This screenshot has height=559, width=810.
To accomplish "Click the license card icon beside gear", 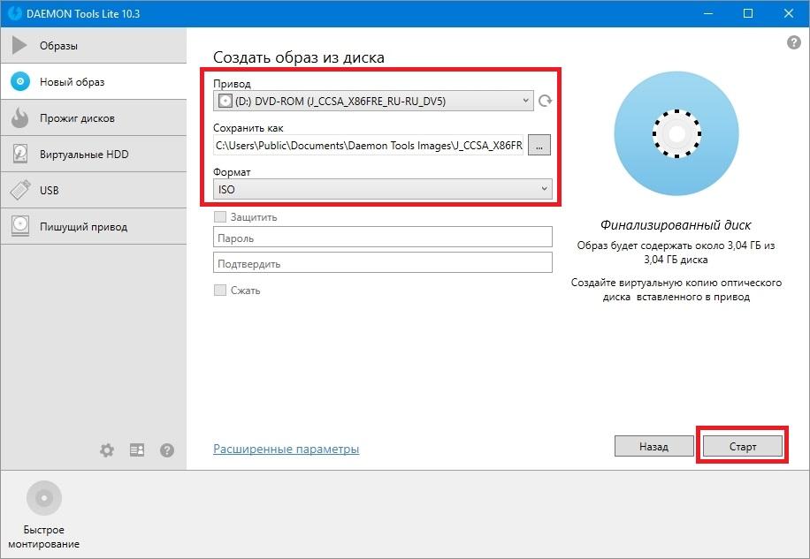I will click(137, 450).
